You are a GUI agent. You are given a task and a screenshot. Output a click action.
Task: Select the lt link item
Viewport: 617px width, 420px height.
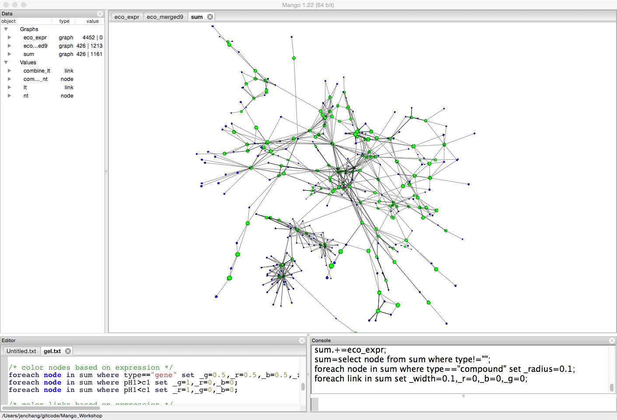coord(25,87)
